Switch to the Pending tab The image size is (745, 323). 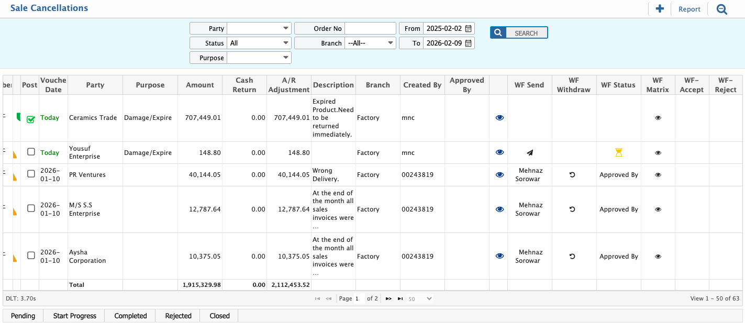click(x=23, y=316)
